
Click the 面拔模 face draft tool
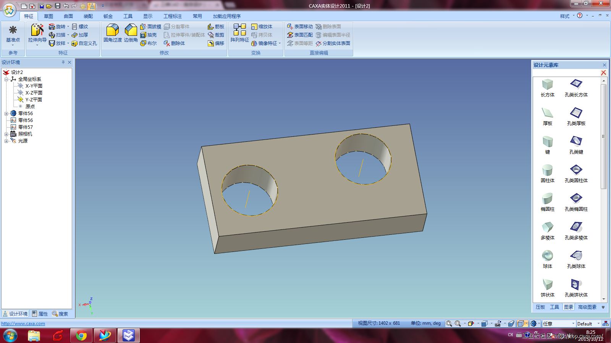pyautogui.click(x=150, y=27)
